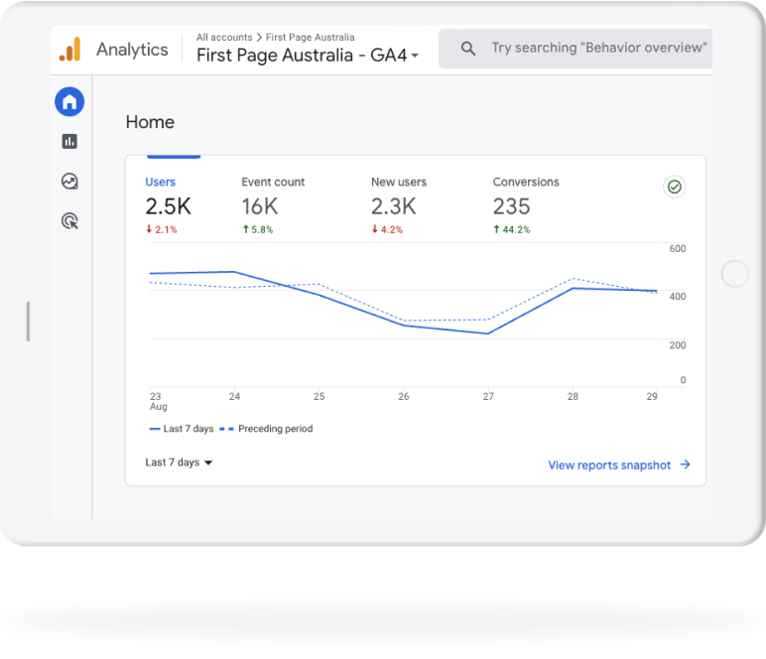The height and width of the screenshot is (659, 766).
Task: Click the search magnifier icon
Action: pyautogui.click(x=468, y=49)
